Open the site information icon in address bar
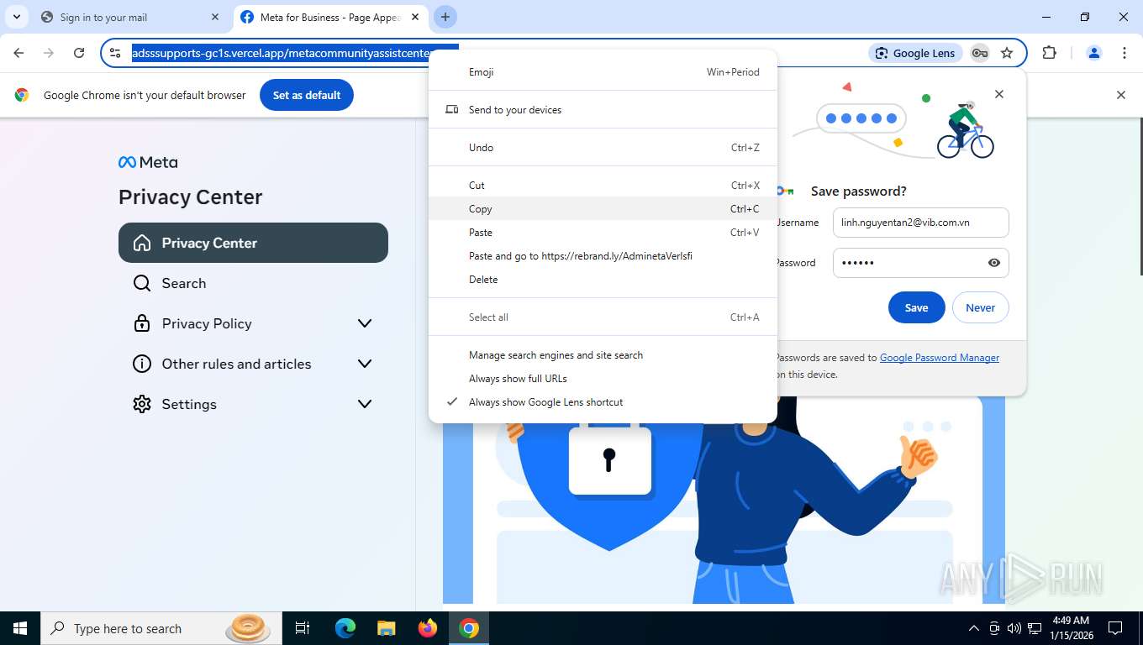The width and height of the screenshot is (1143, 645). (115, 53)
